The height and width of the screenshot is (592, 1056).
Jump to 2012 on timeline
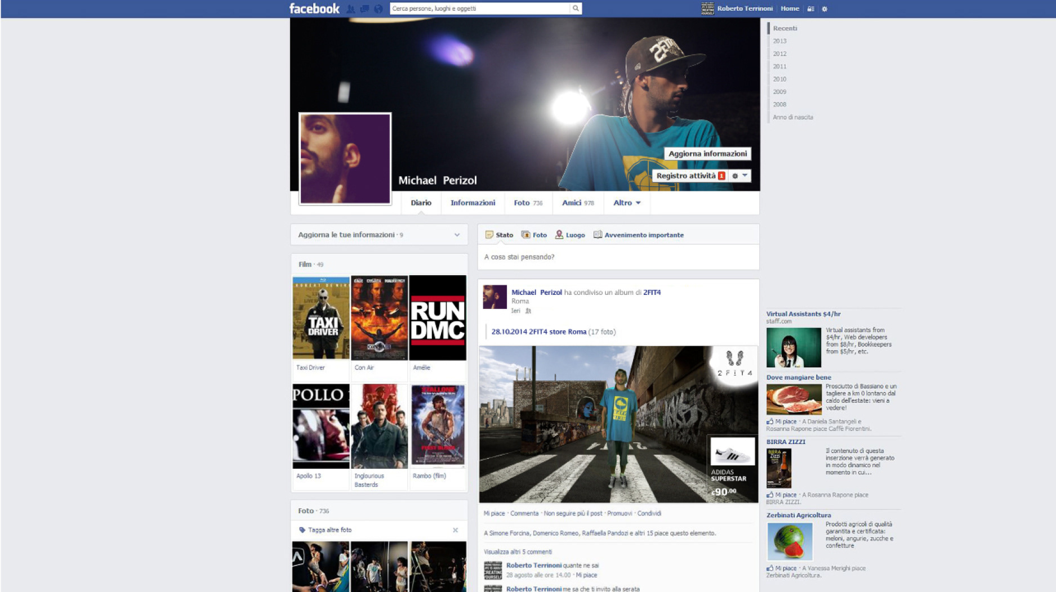click(779, 54)
